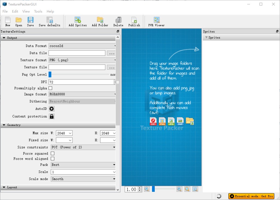
Task: Open the Scale mode Smooth dropdown
Action: click(83, 179)
